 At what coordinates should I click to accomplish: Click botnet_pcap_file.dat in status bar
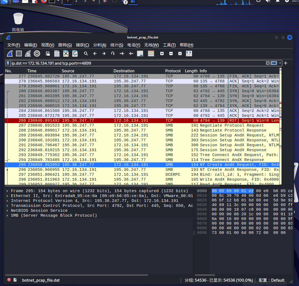pos(41,280)
